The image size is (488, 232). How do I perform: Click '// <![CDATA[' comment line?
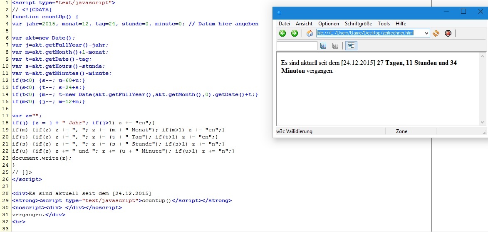pyautogui.click(x=32, y=10)
